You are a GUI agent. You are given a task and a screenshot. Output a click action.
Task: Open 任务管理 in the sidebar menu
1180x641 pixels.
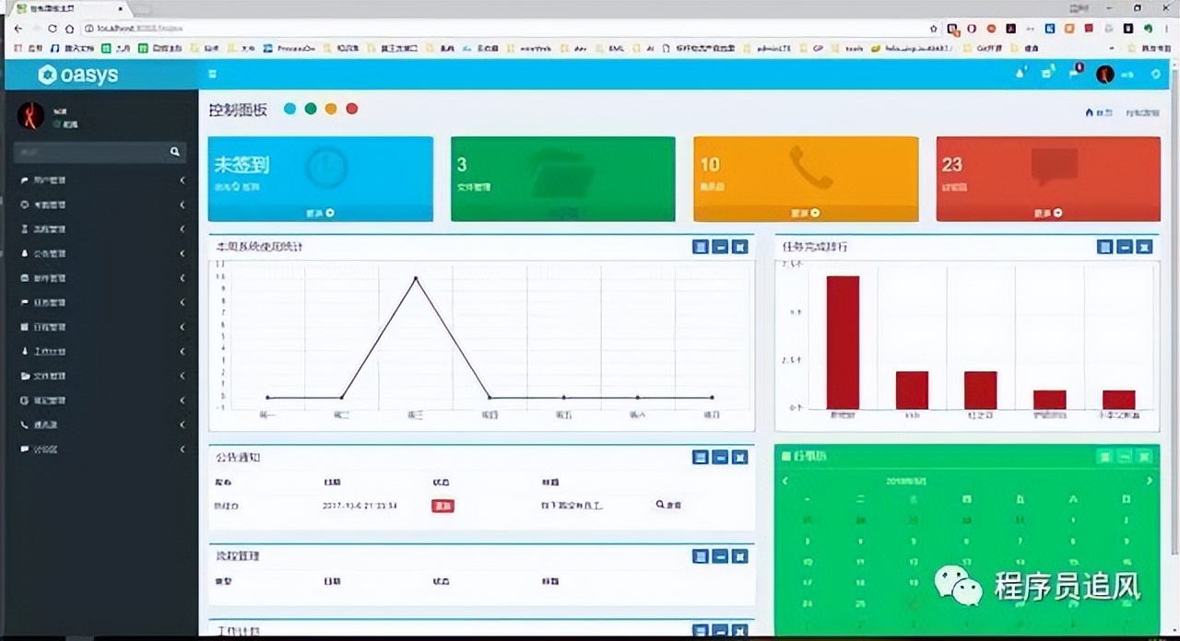click(101, 302)
